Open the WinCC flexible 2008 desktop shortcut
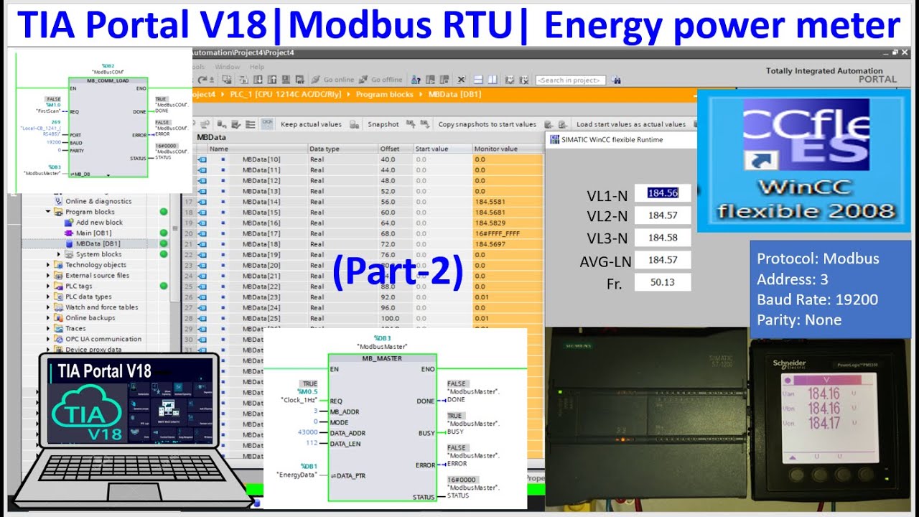Image resolution: width=919 pixels, height=517 pixels. (803, 159)
